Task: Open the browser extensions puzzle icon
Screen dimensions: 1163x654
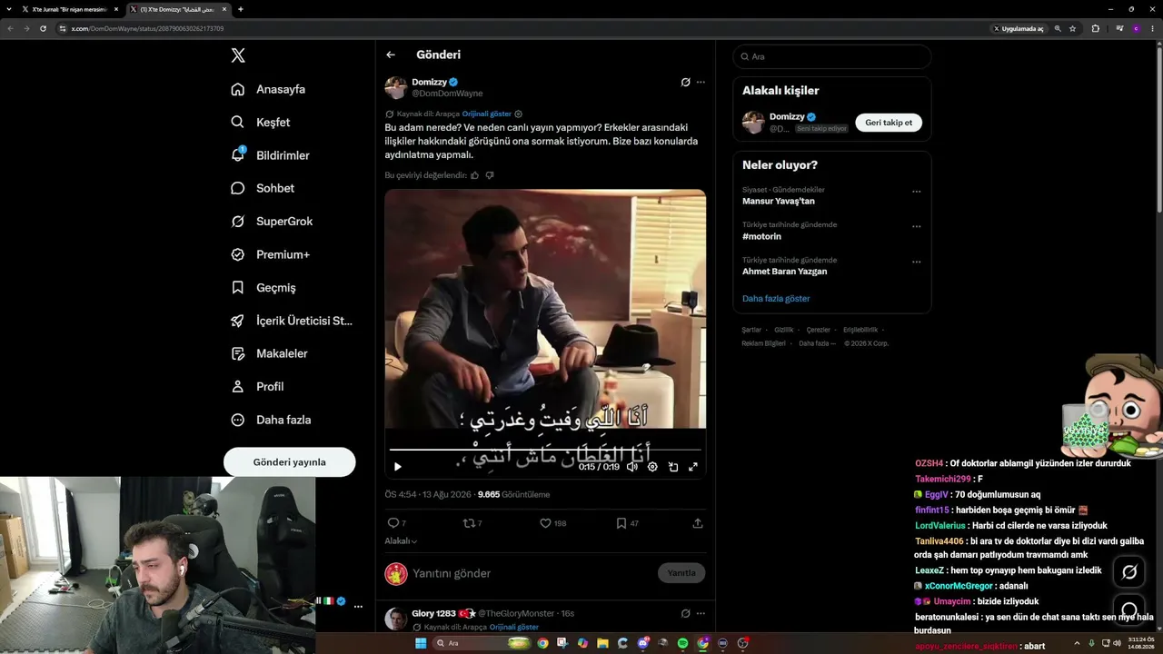Action: click(x=1096, y=28)
